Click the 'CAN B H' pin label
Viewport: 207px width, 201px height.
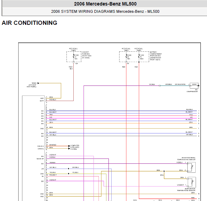(x=41, y=146)
